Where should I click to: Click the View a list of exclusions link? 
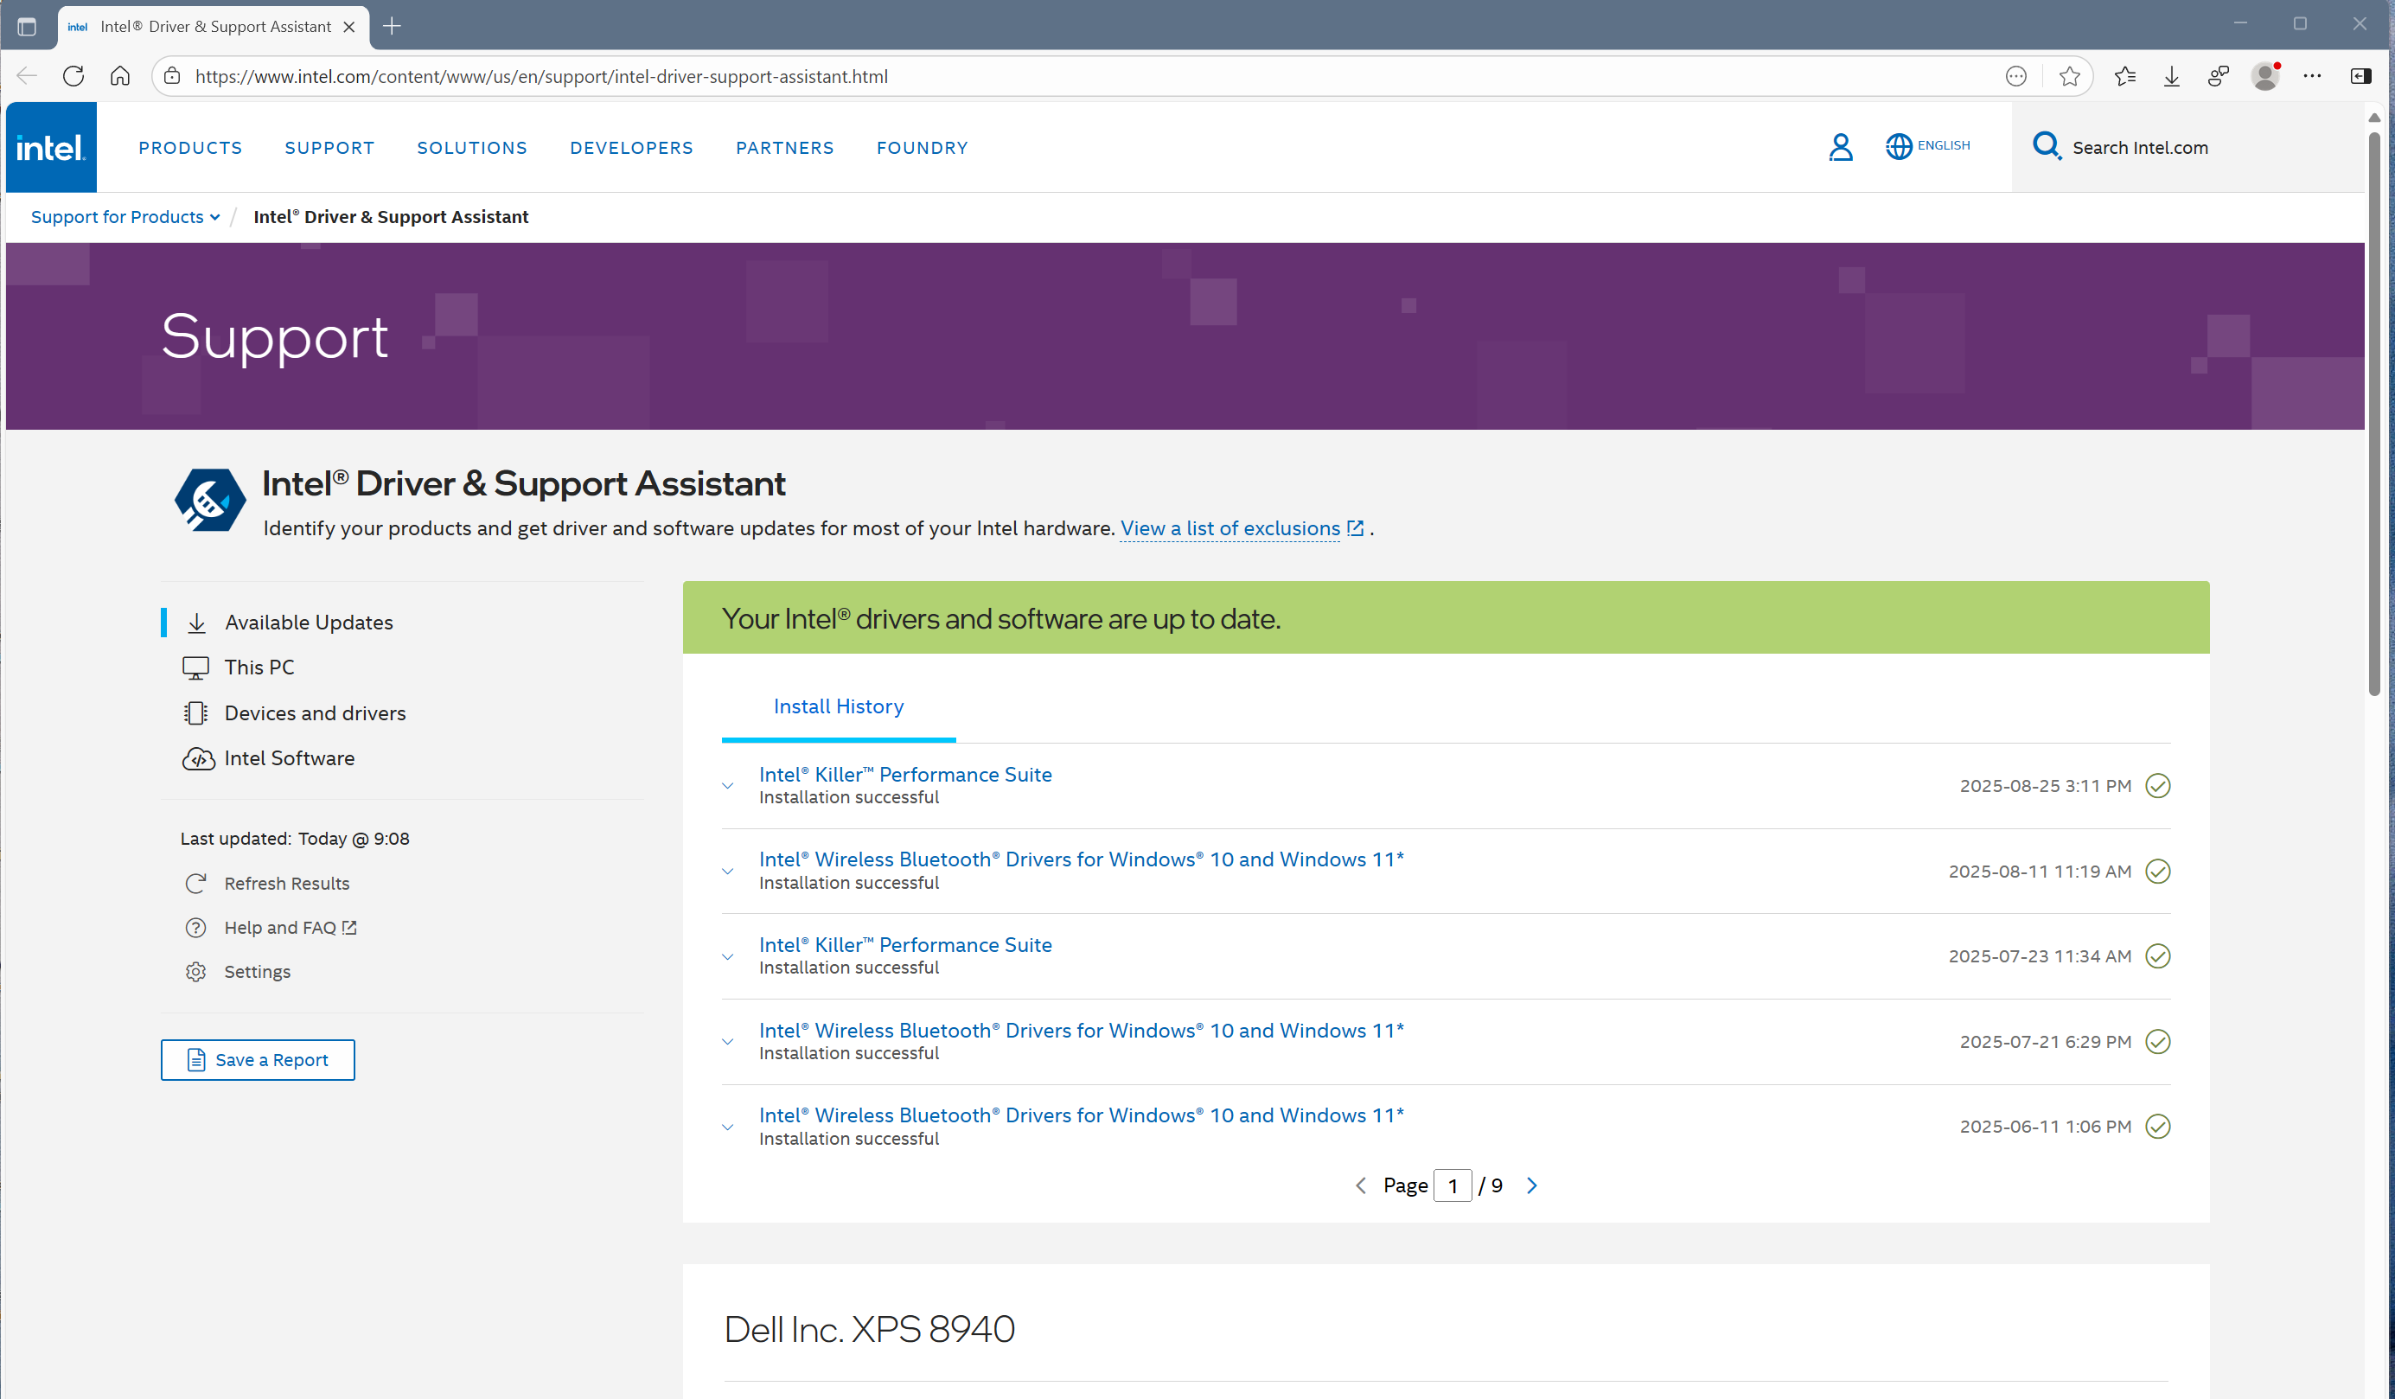click(1230, 527)
